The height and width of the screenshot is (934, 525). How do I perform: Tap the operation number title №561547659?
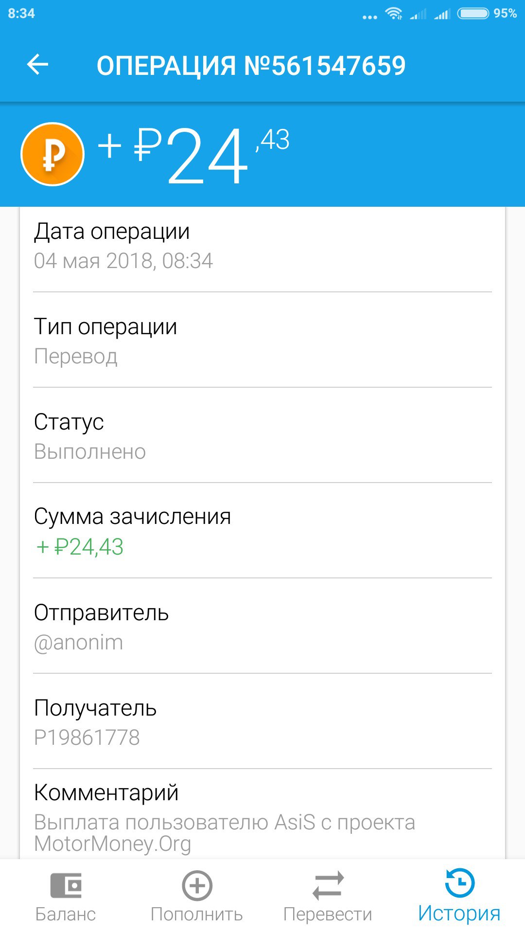[x=251, y=66]
